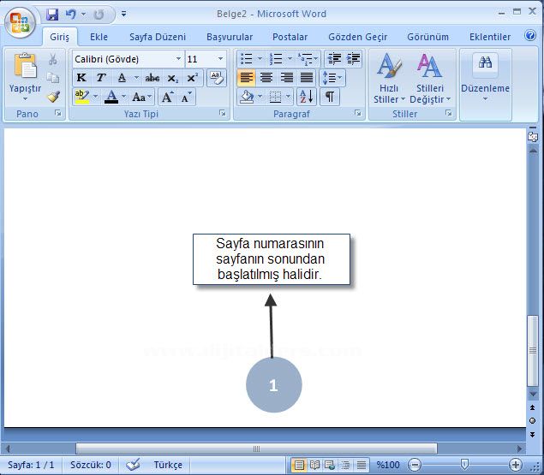Viewport: 544px width, 475px height.
Task: Undo the last action
Action: [71, 15]
